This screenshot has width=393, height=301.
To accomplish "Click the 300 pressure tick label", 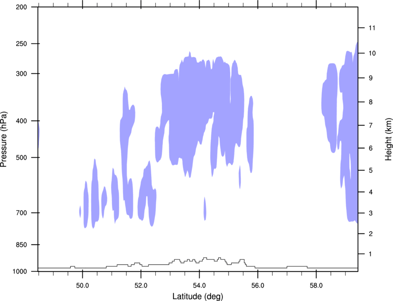I will (21, 74).
